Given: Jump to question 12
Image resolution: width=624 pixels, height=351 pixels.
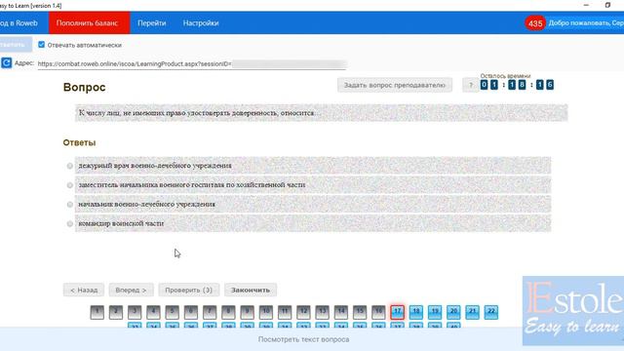Looking at the screenshot, I should [303, 312].
